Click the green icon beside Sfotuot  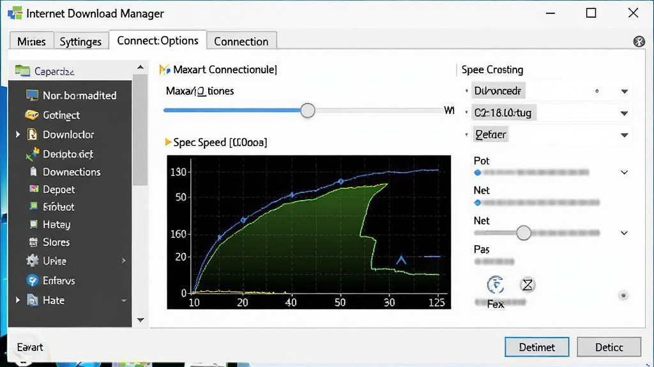coord(34,206)
